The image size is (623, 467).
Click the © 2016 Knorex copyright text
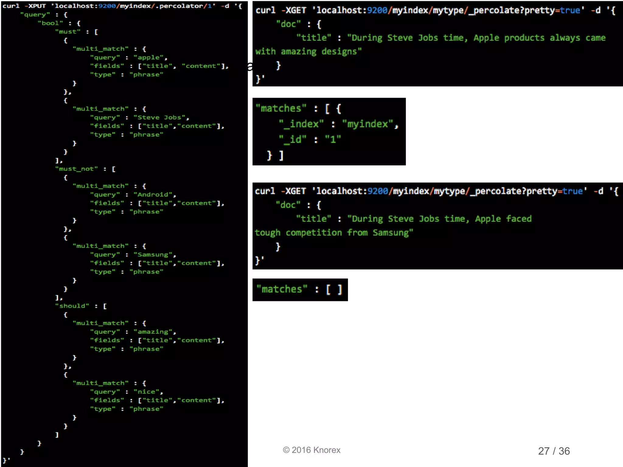point(311,450)
